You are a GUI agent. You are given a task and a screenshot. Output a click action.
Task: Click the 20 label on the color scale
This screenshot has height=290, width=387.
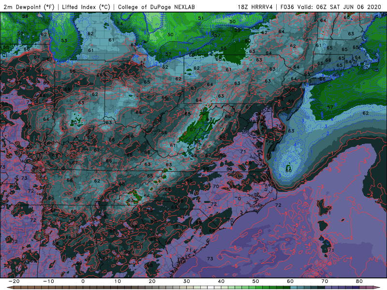[152, 281]
